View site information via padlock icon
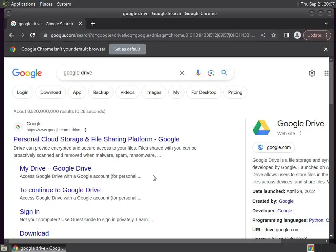Screen dimensions: 336x252 point(45,35)
